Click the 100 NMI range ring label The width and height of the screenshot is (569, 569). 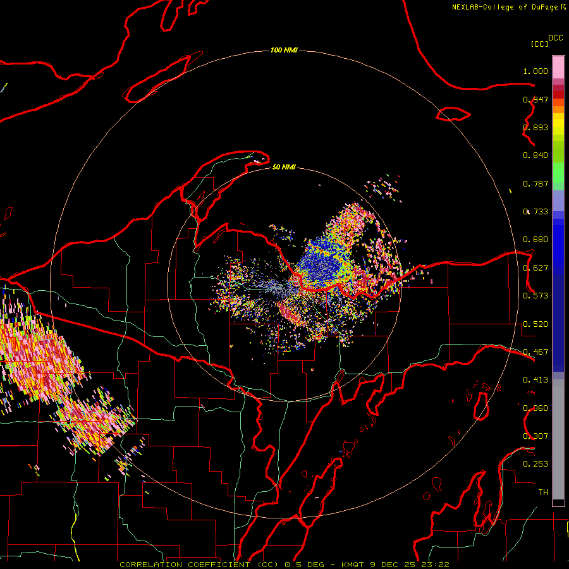(284, 50)
